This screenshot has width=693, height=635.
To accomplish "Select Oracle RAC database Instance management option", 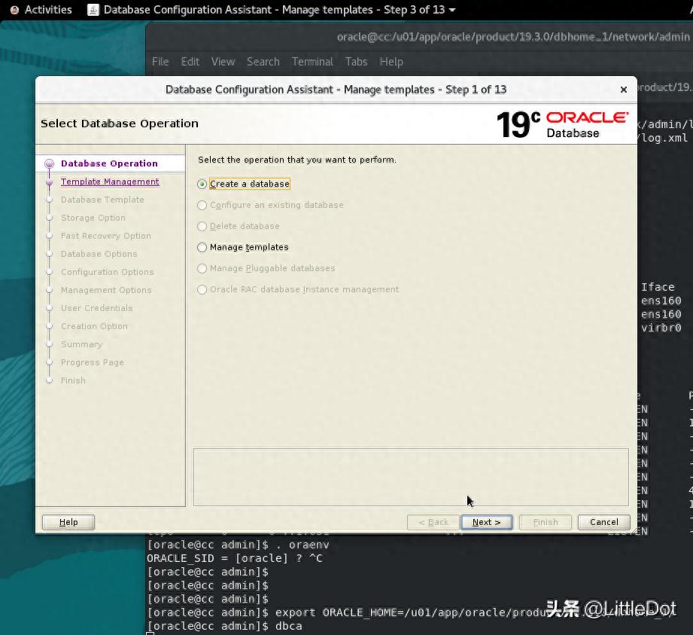I will pos(202,289).
